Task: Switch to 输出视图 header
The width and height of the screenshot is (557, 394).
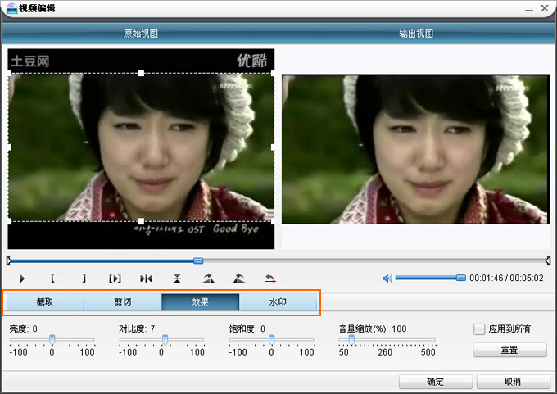Action: point(416,34)
